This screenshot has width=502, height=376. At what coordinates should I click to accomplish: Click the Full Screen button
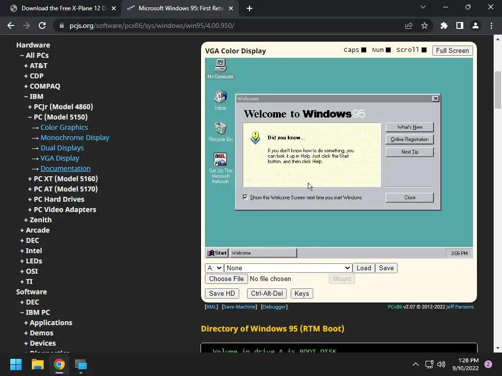452,50
